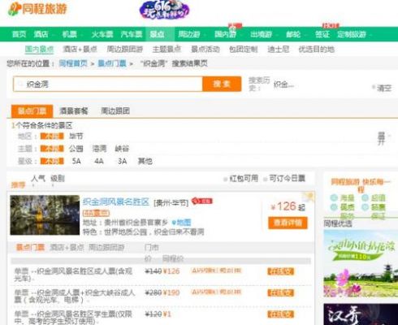Filter star level by 4A
The height and width of the screenshot is (325, 398).
point(99,161)
